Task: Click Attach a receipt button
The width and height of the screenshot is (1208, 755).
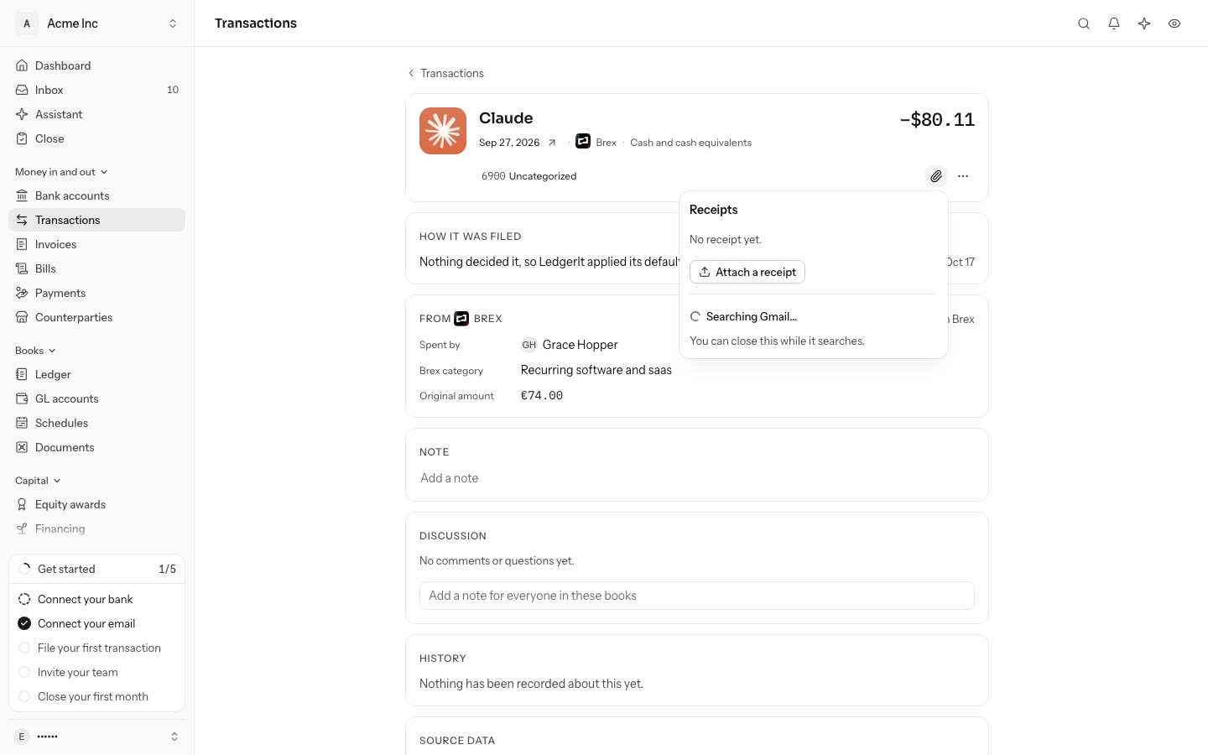Action: click(x=747, y=272)
